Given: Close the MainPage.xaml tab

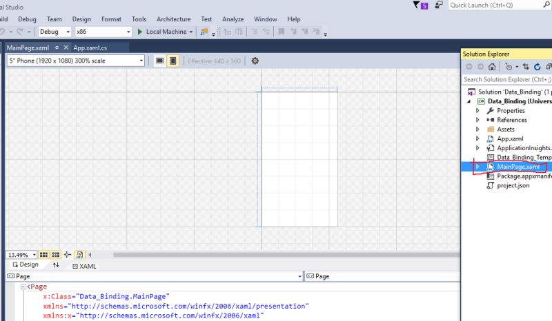Looking at the screenshot, I should click(x=66, y=48).
